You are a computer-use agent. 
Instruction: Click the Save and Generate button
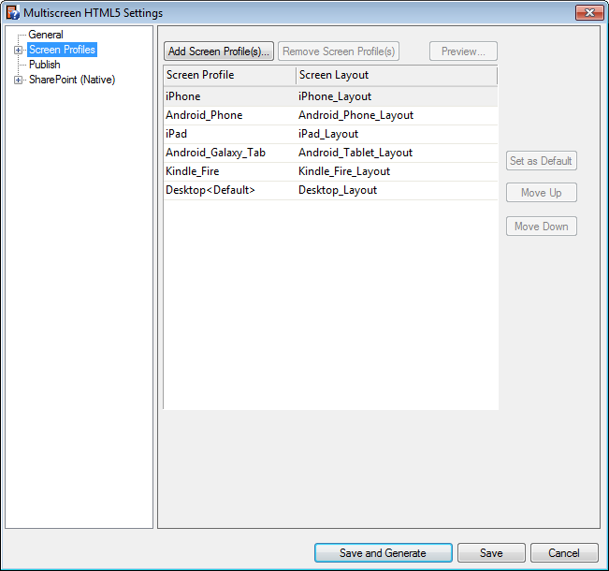383,553
